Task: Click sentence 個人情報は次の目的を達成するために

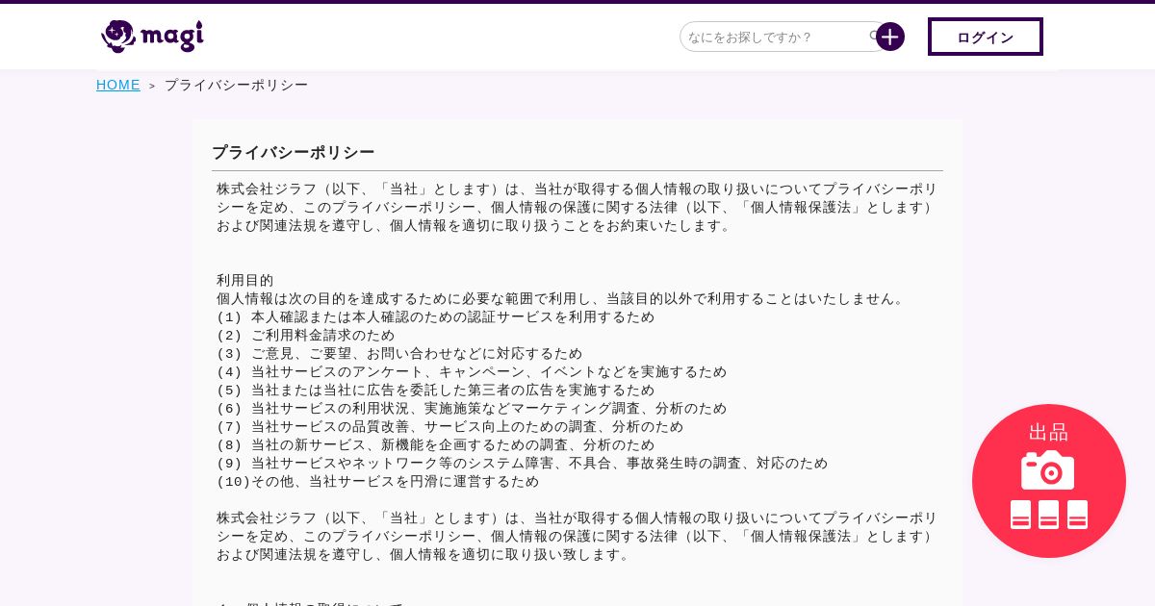Action: (x=563, y=298)
